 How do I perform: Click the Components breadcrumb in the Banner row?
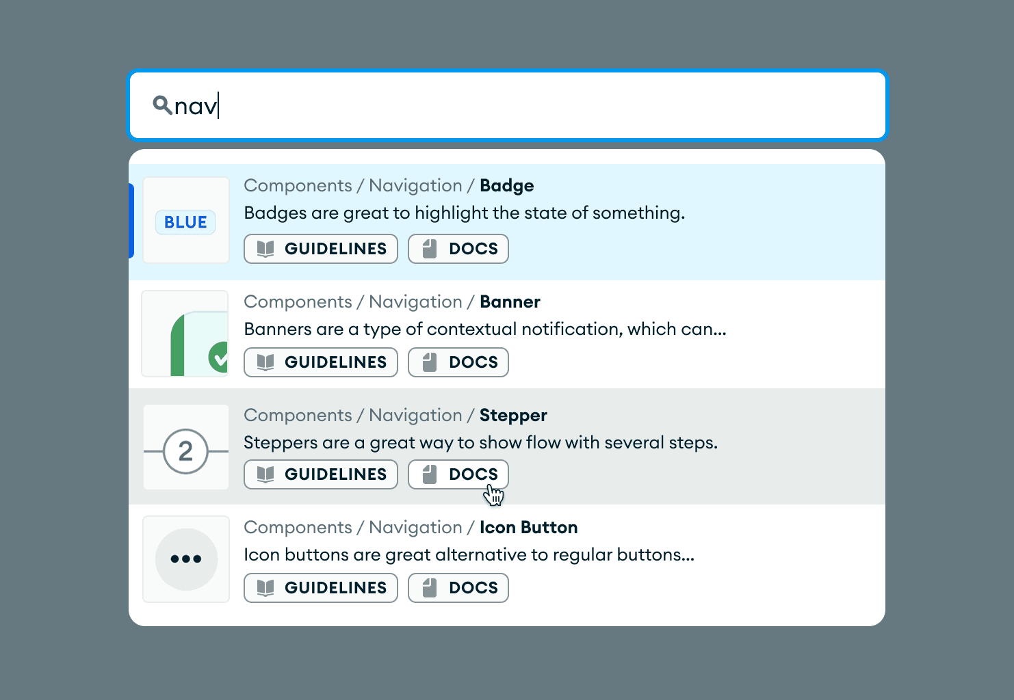coord(298,301)
